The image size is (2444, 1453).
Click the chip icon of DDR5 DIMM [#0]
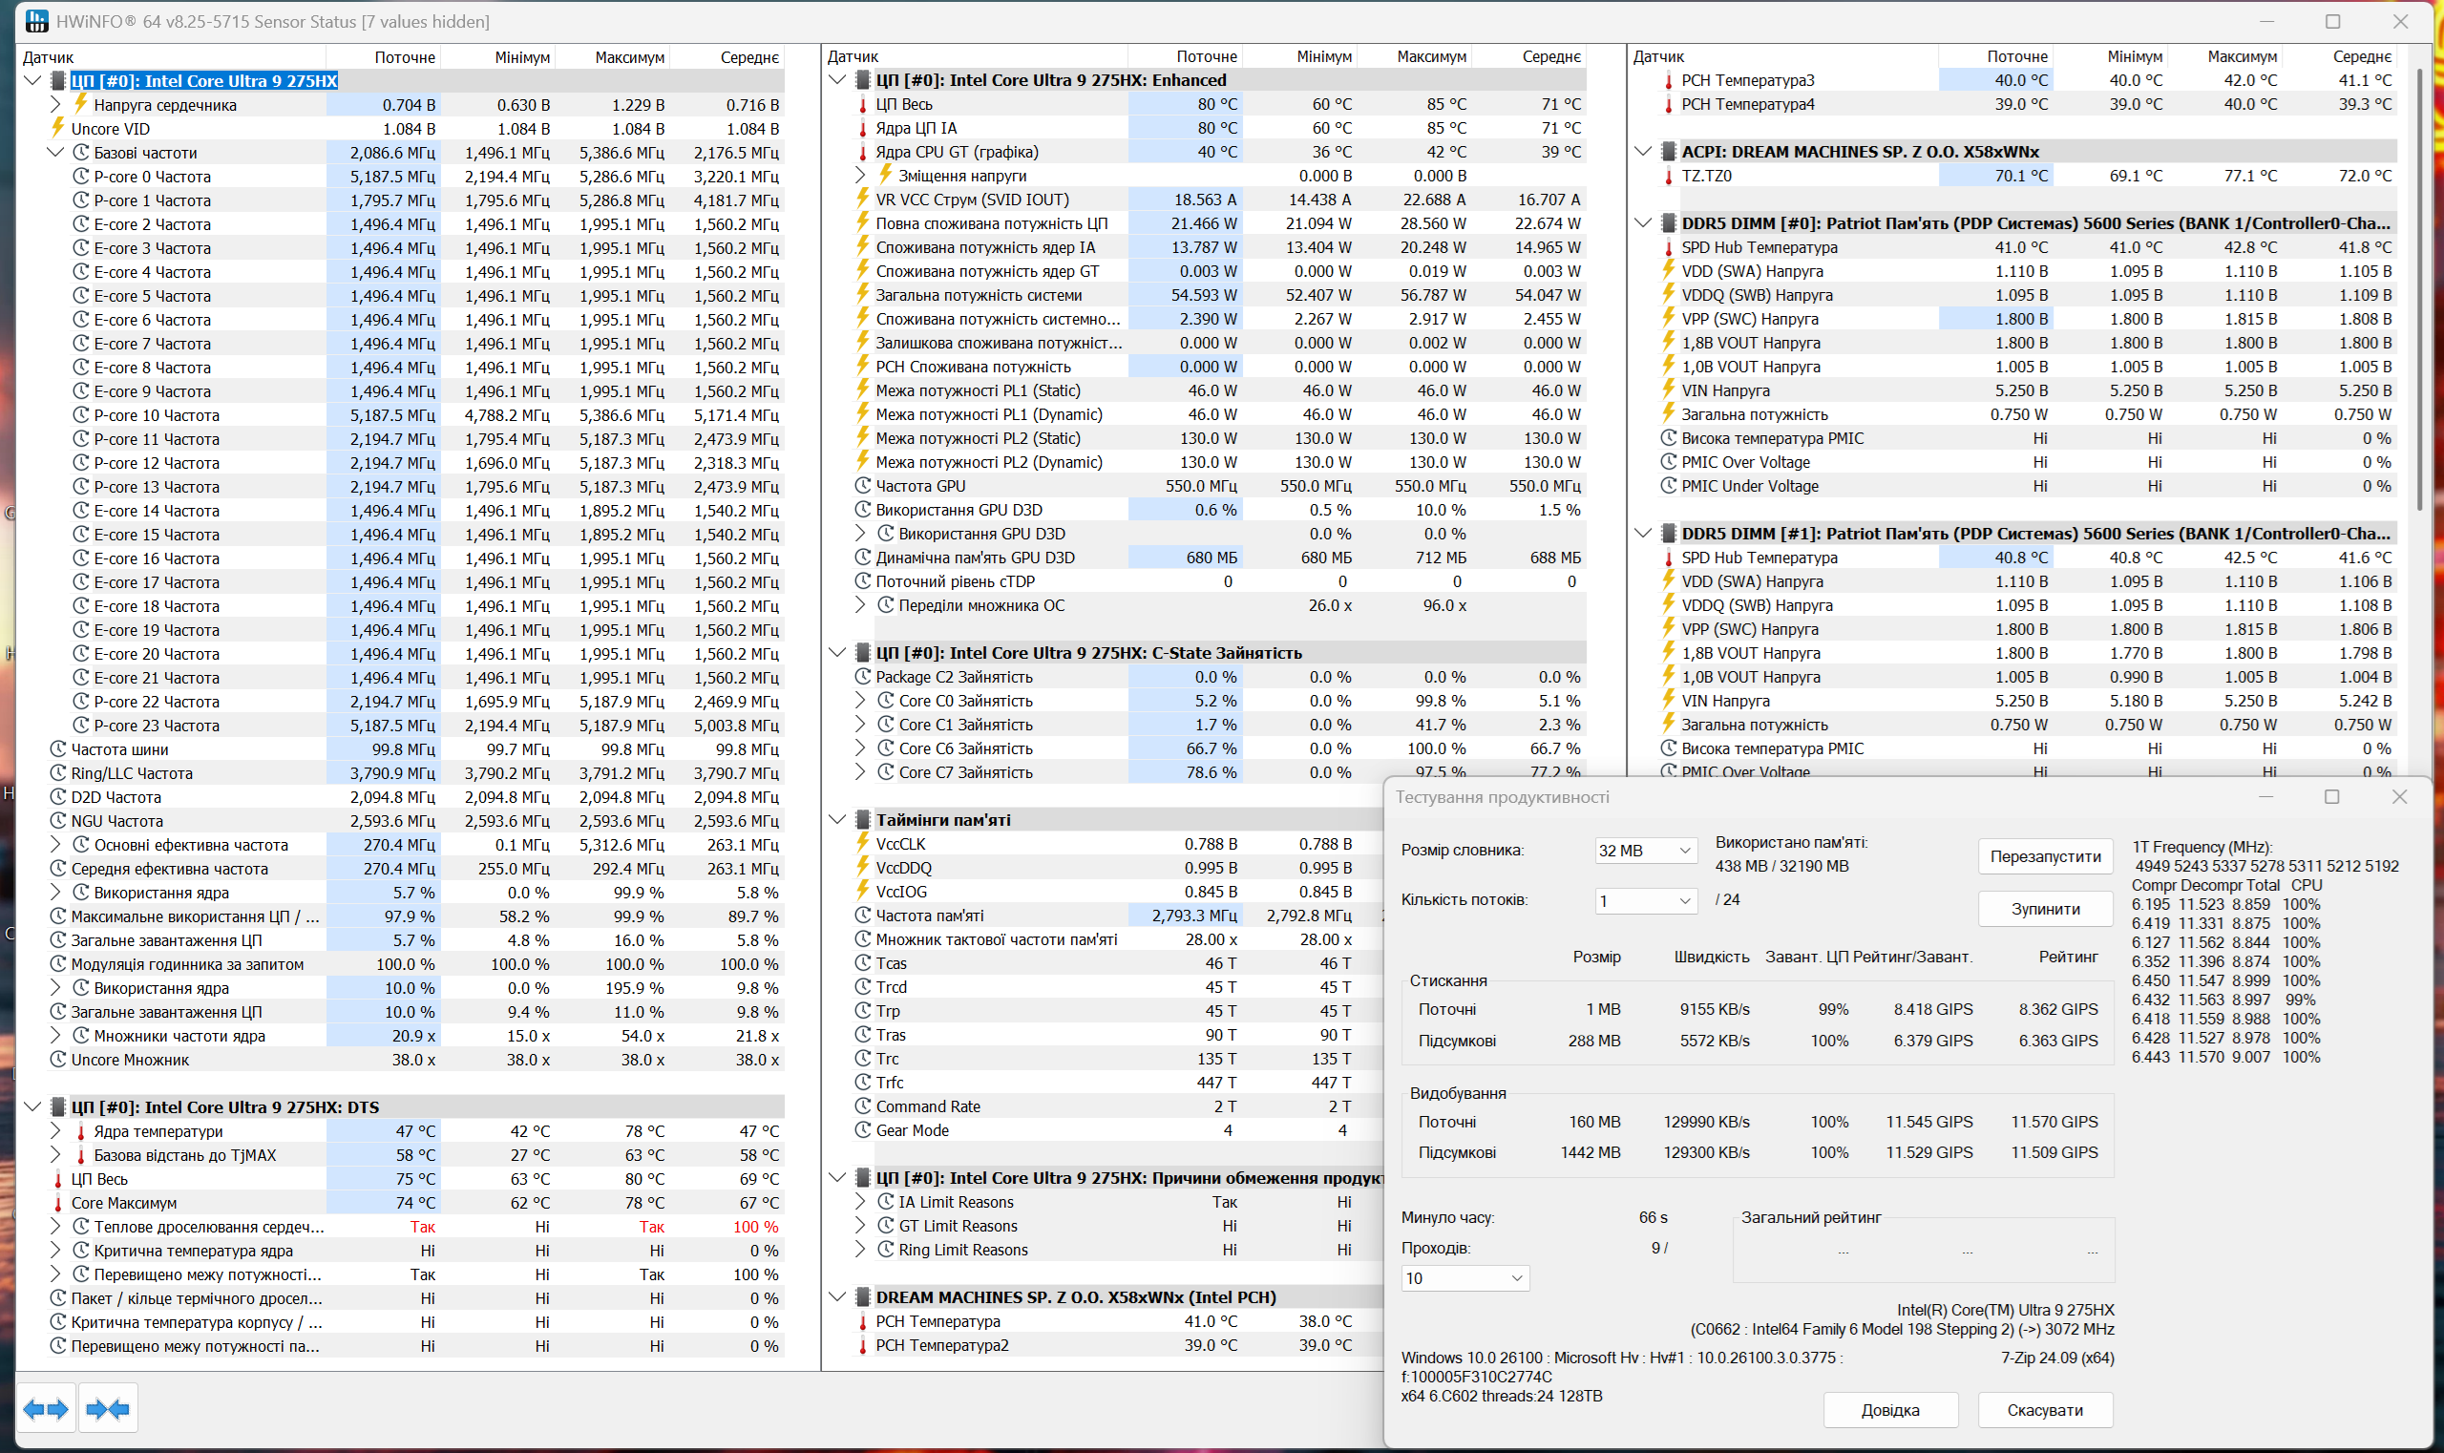[1669, 223]
